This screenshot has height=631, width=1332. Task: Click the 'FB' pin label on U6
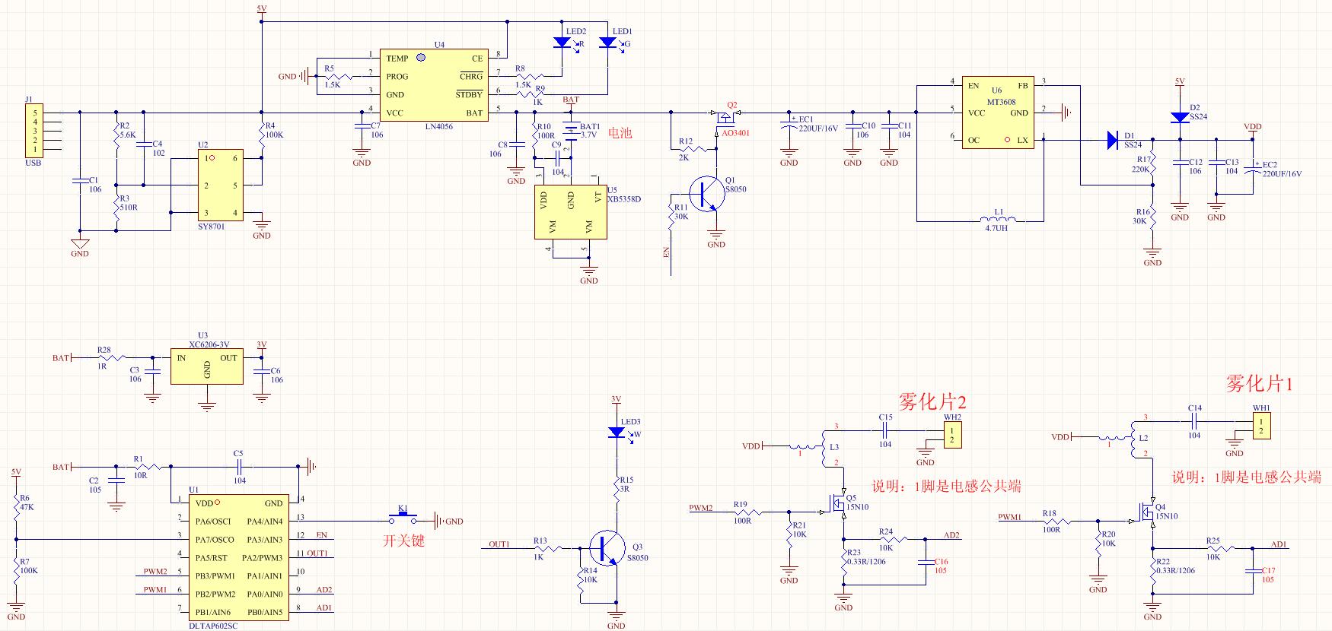click(x=1023, y=86)
